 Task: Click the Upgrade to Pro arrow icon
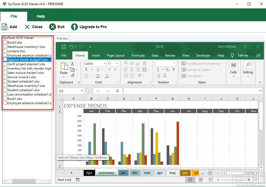click(74, 27)
